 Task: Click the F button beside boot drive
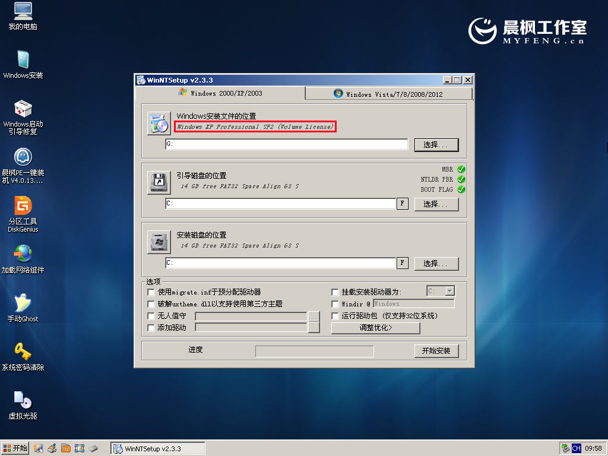coord(402,203)
